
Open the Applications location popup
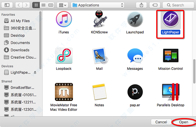point(98,5)
